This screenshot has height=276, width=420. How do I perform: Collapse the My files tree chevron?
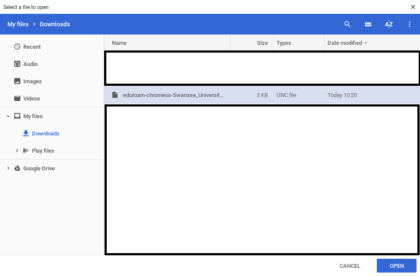pos(8,116)
